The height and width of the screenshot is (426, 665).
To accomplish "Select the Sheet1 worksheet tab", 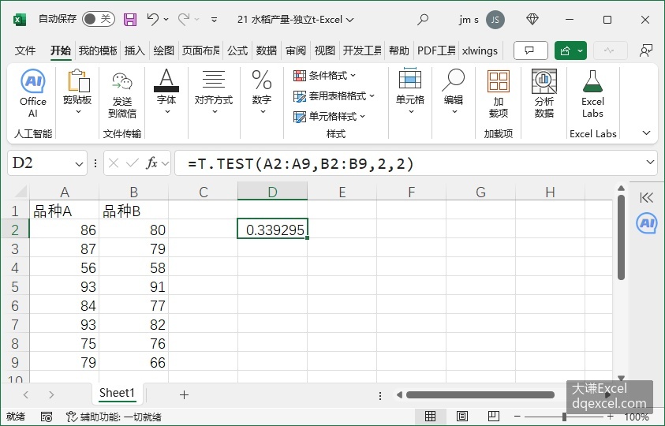I will coord(117,394).
